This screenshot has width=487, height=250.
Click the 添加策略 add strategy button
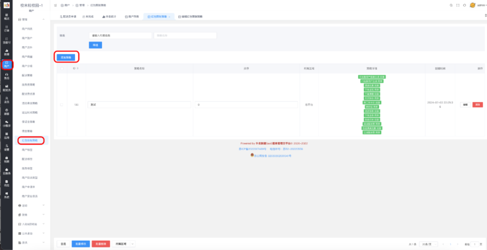(x=66, y=57)
